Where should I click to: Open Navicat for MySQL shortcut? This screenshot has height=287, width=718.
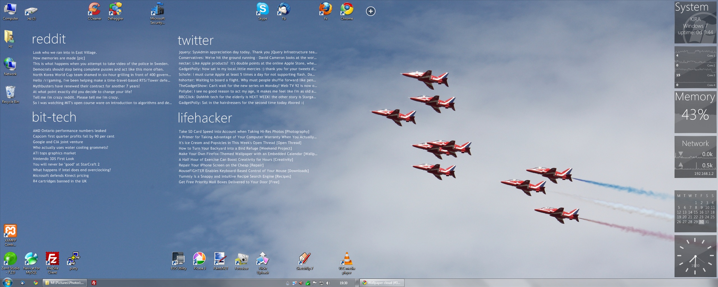pyautogui.click(x=31, y=263)
